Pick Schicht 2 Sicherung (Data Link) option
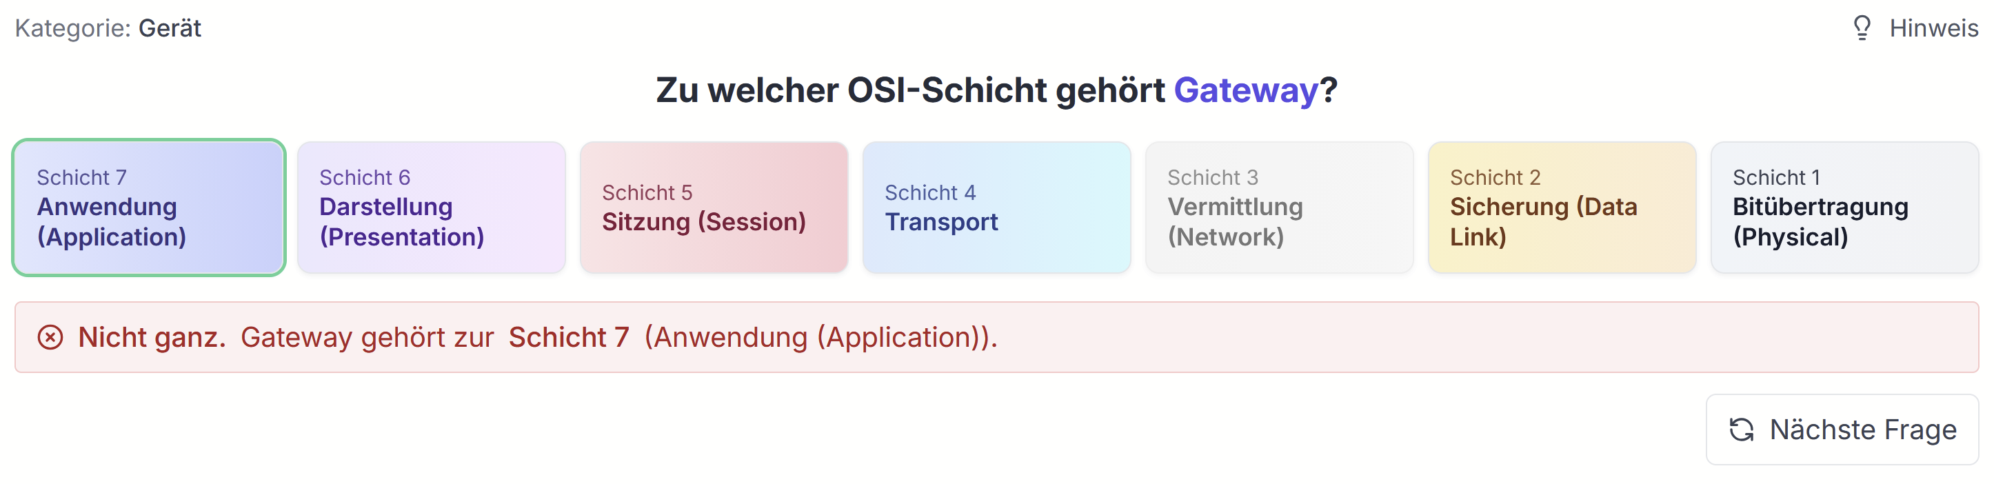The image size is (1994, 484). [1561, 208]
